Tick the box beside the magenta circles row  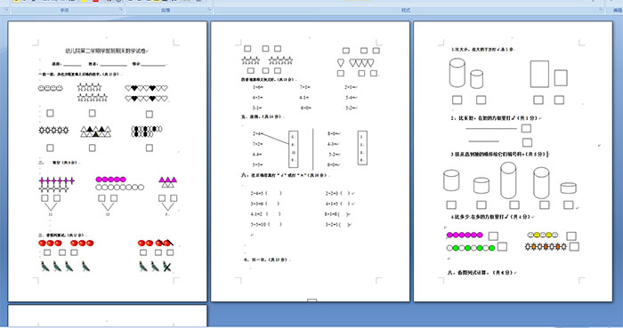(x=493, y=236)
